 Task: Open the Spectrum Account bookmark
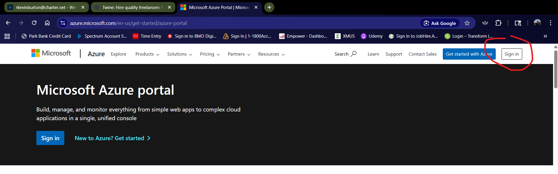[102, 36]
